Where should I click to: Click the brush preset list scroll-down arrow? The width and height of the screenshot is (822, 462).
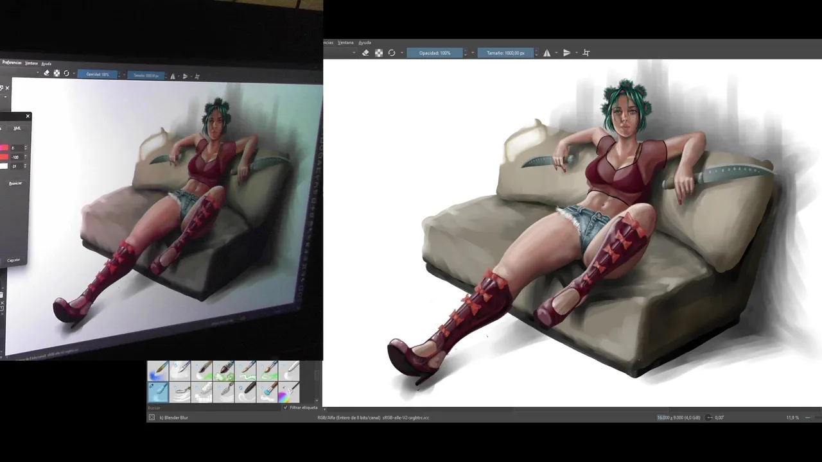(x=316, y=400)
